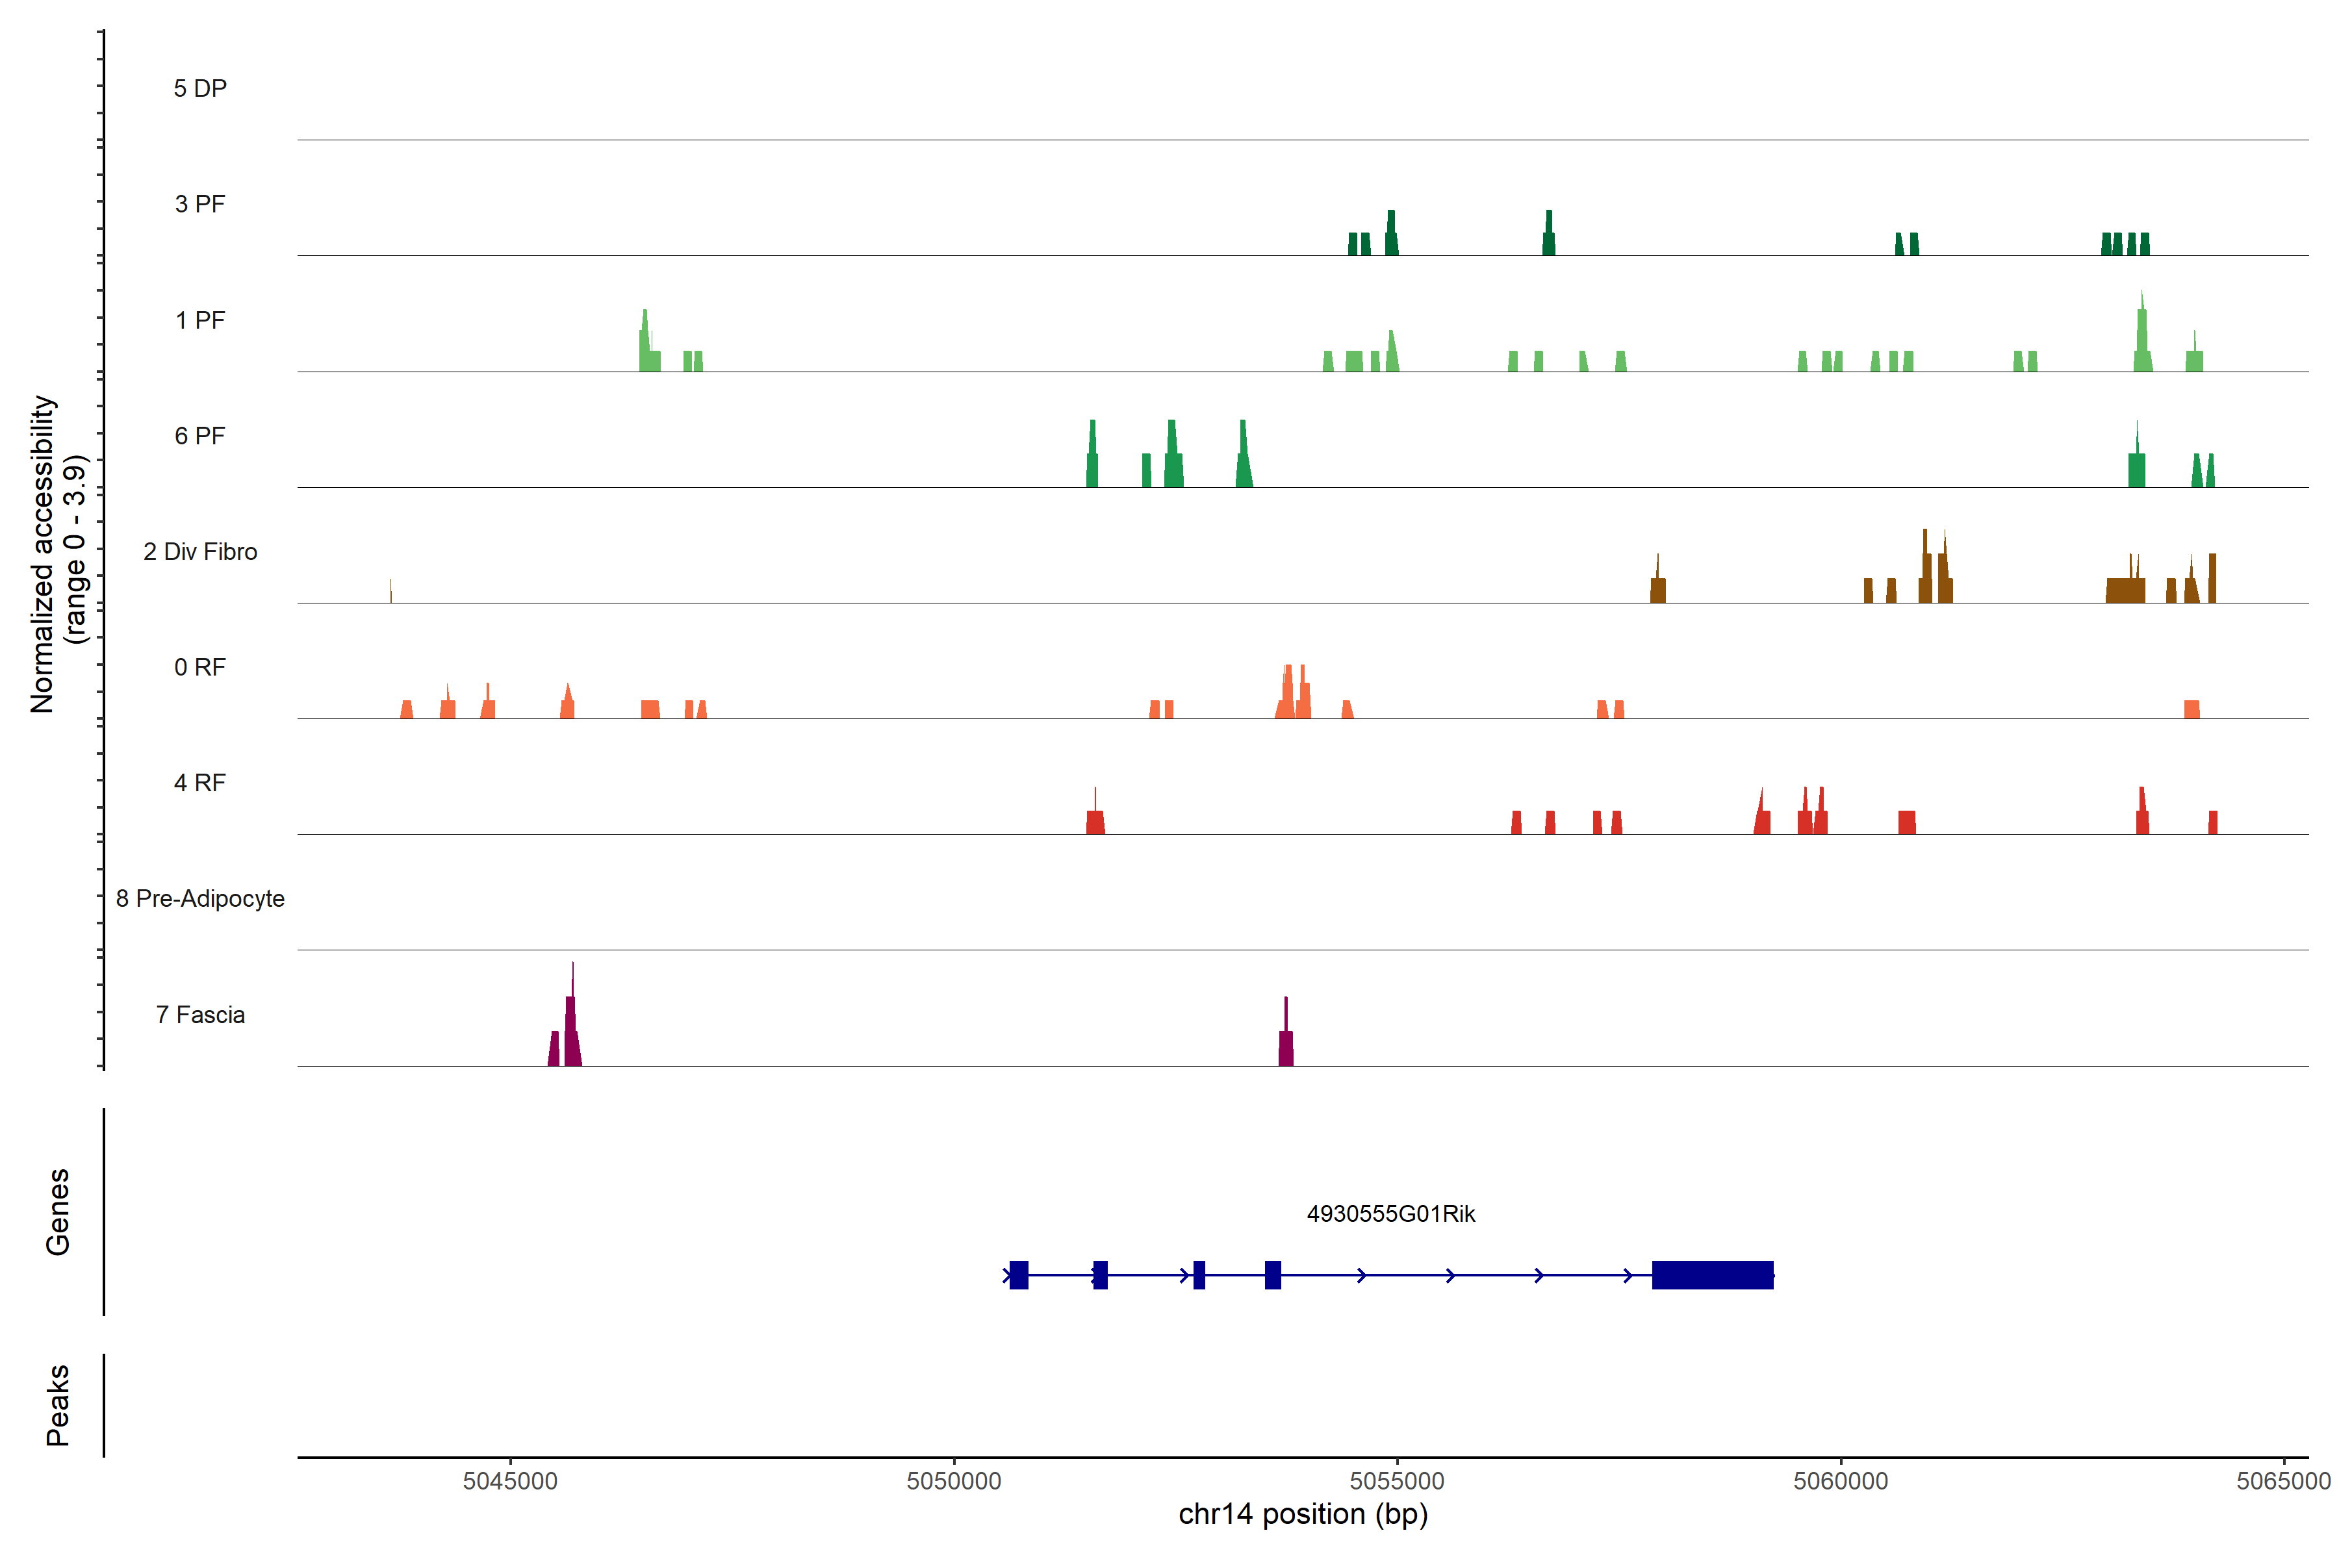Select the 2 Div Fibro track label

click(x=200, y=551)
